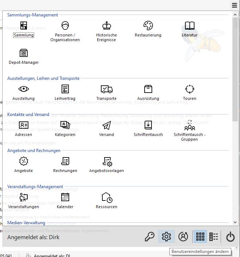Open the hamburger menu at top right

(235, 5)
